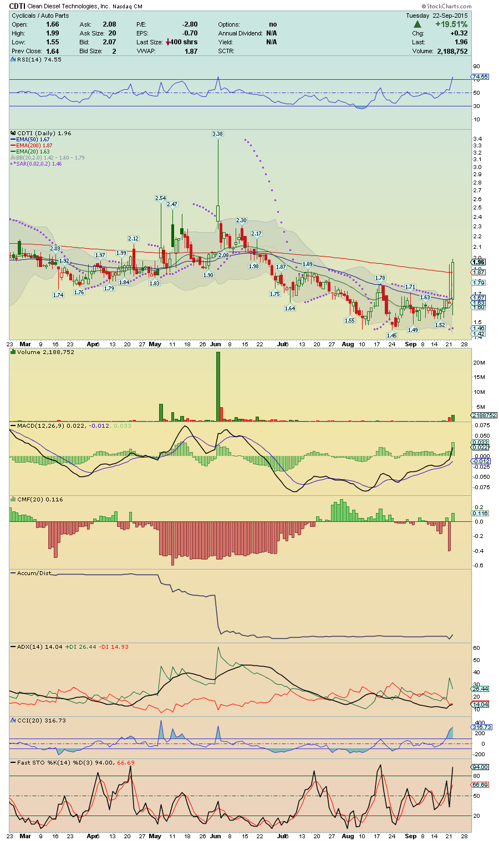
Task: Click the 66.69 tag on the Fast STO axis
Action: pos(481,785)
